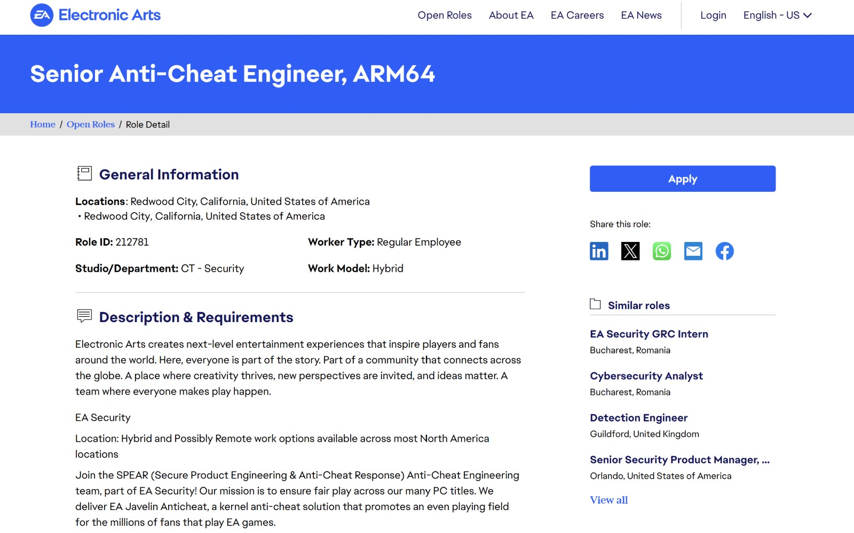
Task: Share the role by email icon
Action: [693, 251]
